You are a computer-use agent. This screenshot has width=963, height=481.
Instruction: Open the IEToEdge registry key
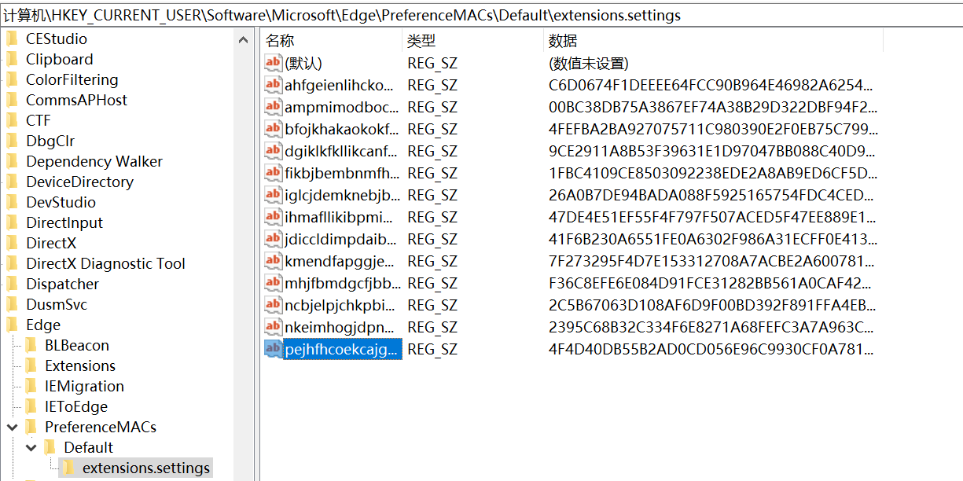[x=76, y=406]
